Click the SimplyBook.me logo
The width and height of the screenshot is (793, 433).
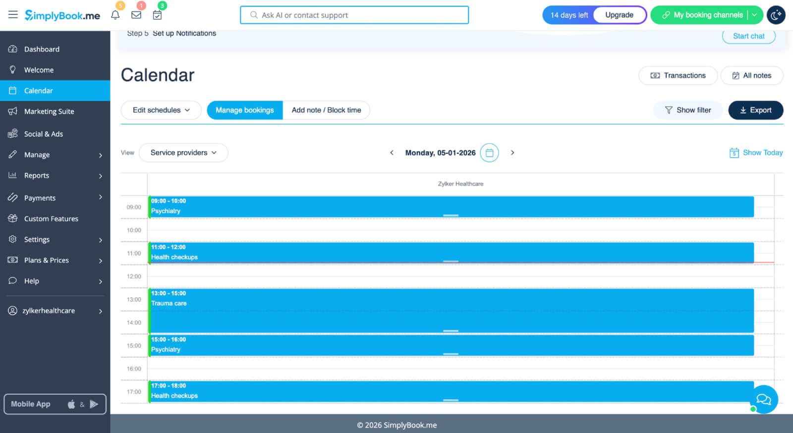[62, 15]
